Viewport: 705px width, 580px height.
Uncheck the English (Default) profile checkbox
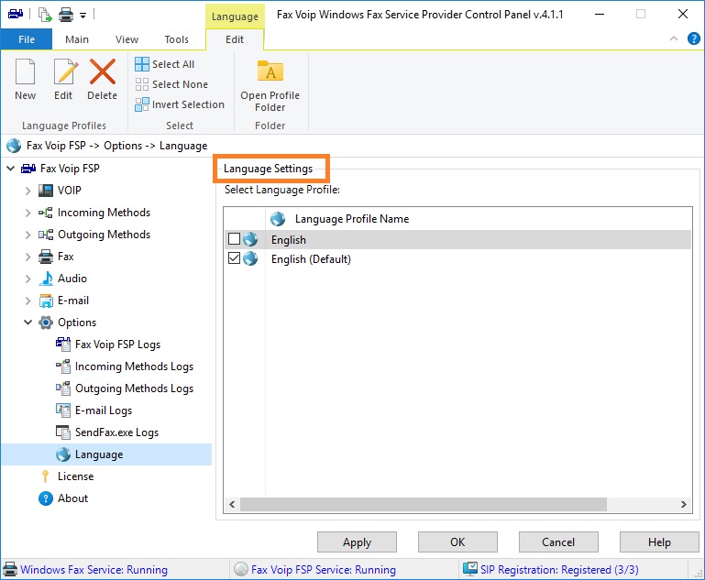tap(234, 257)
